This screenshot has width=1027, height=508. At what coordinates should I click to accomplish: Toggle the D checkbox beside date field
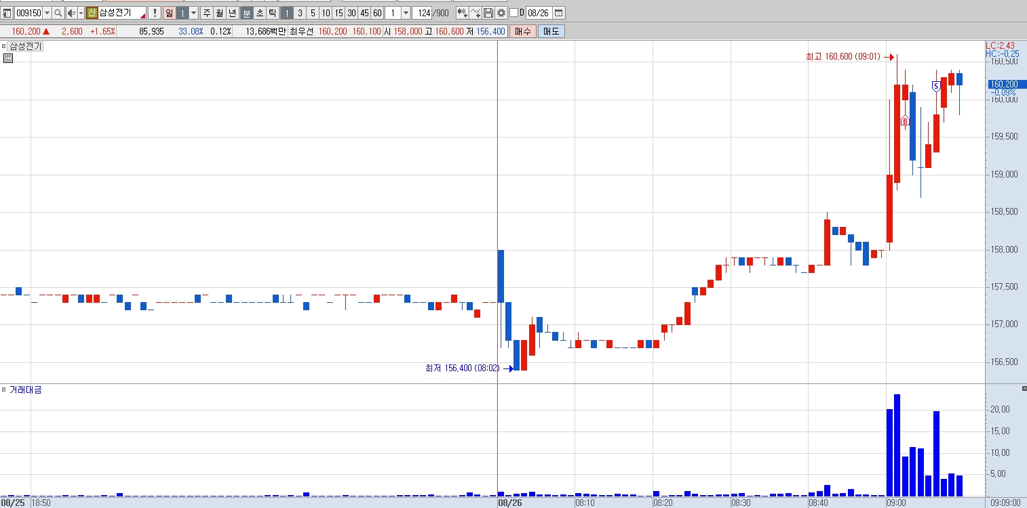click(x=513, y=13)
